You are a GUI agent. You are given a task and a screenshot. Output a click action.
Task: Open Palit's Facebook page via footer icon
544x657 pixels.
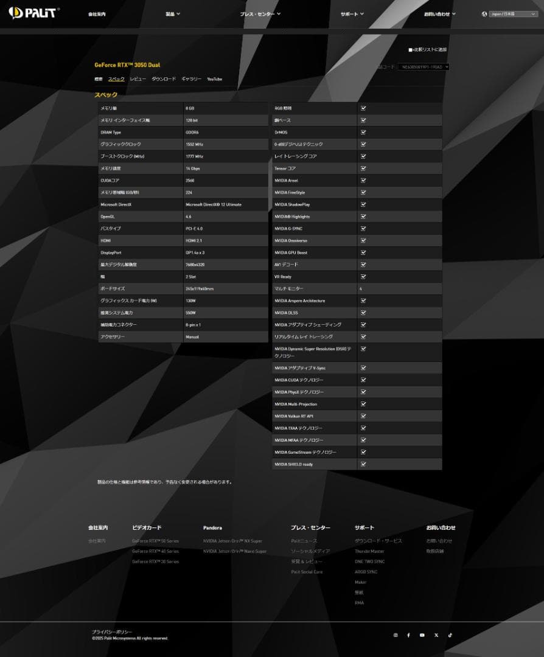tap(408, 634)
